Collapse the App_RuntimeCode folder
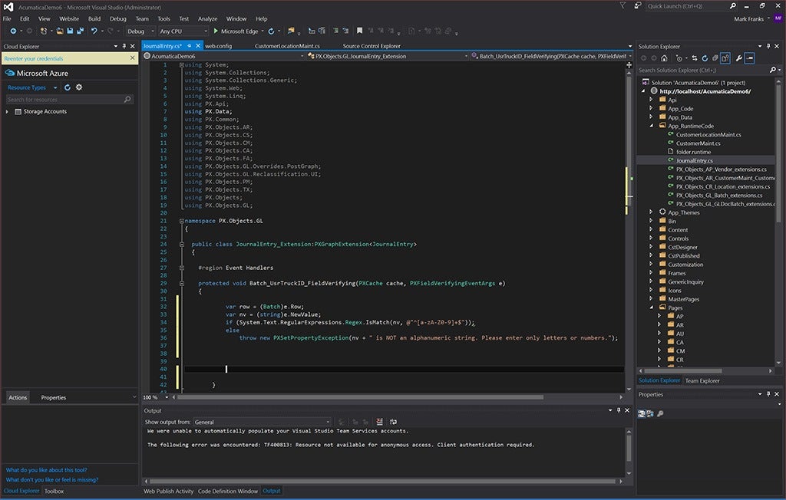Image resolution: width=786 pixels, height=500 pixels. [x=651, y=126]
